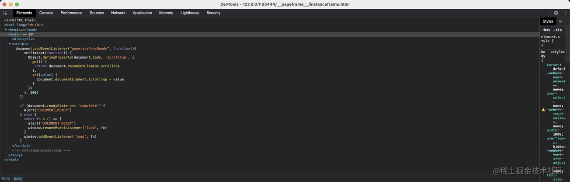Click the document.readyState === 'complete' line
The height and width of the screenshot is (182, 570).
click(x=63, y=105)
